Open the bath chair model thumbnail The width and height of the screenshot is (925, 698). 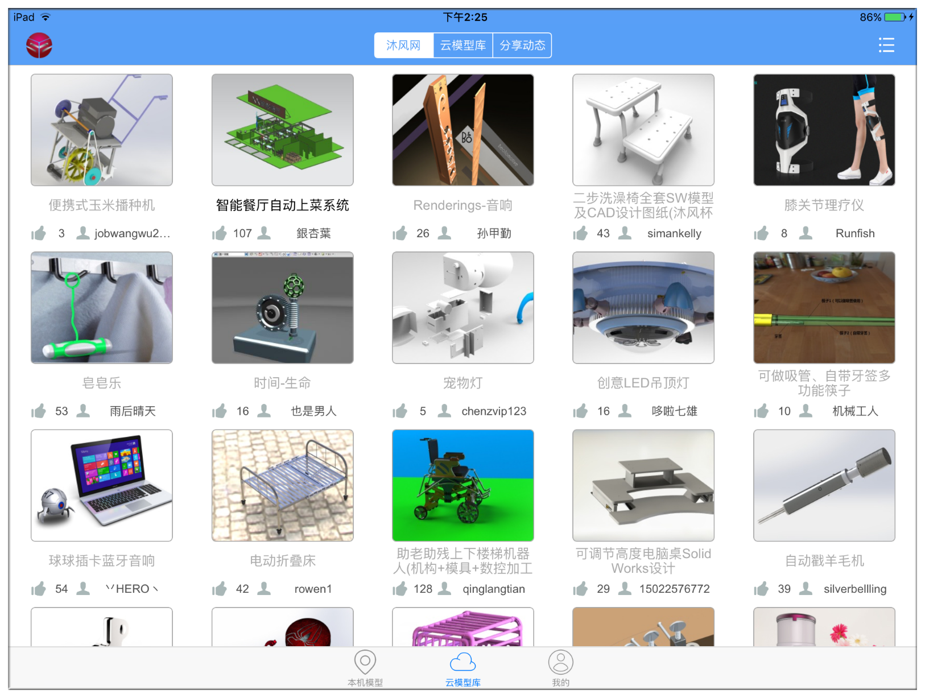(643, 130)
